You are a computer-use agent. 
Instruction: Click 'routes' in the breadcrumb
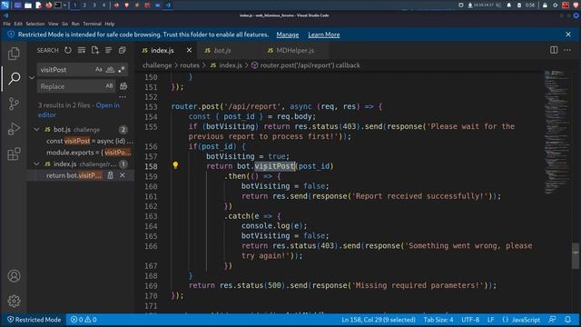click(x=190, y=65)
